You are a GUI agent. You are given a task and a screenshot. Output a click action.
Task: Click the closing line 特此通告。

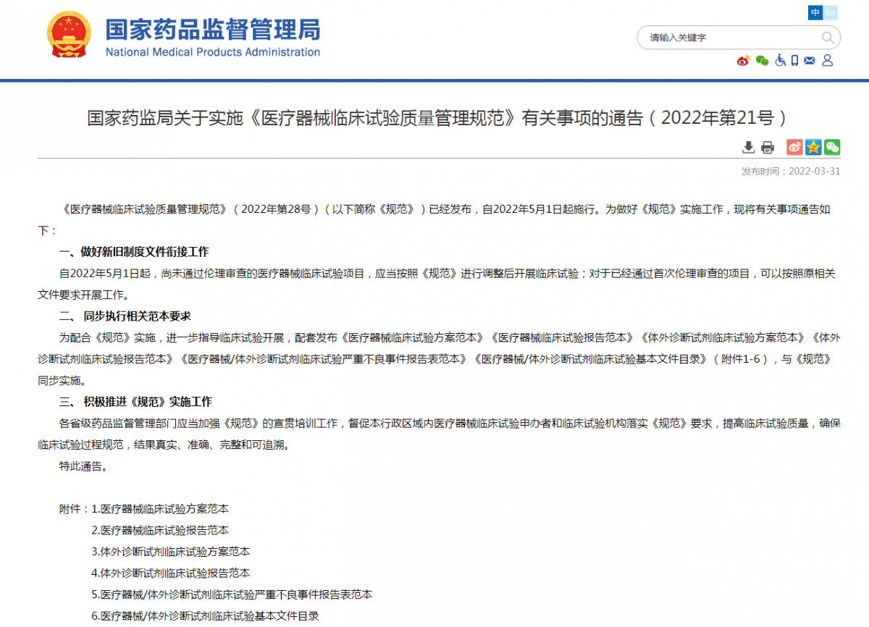pos(84,466)
